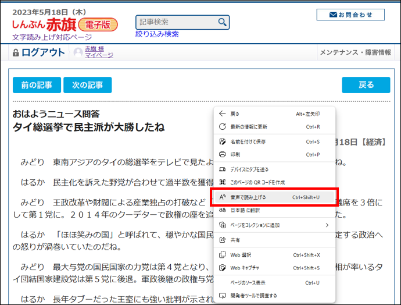
Task: Choose 戻る in the context menu
Action: (274, 114)
